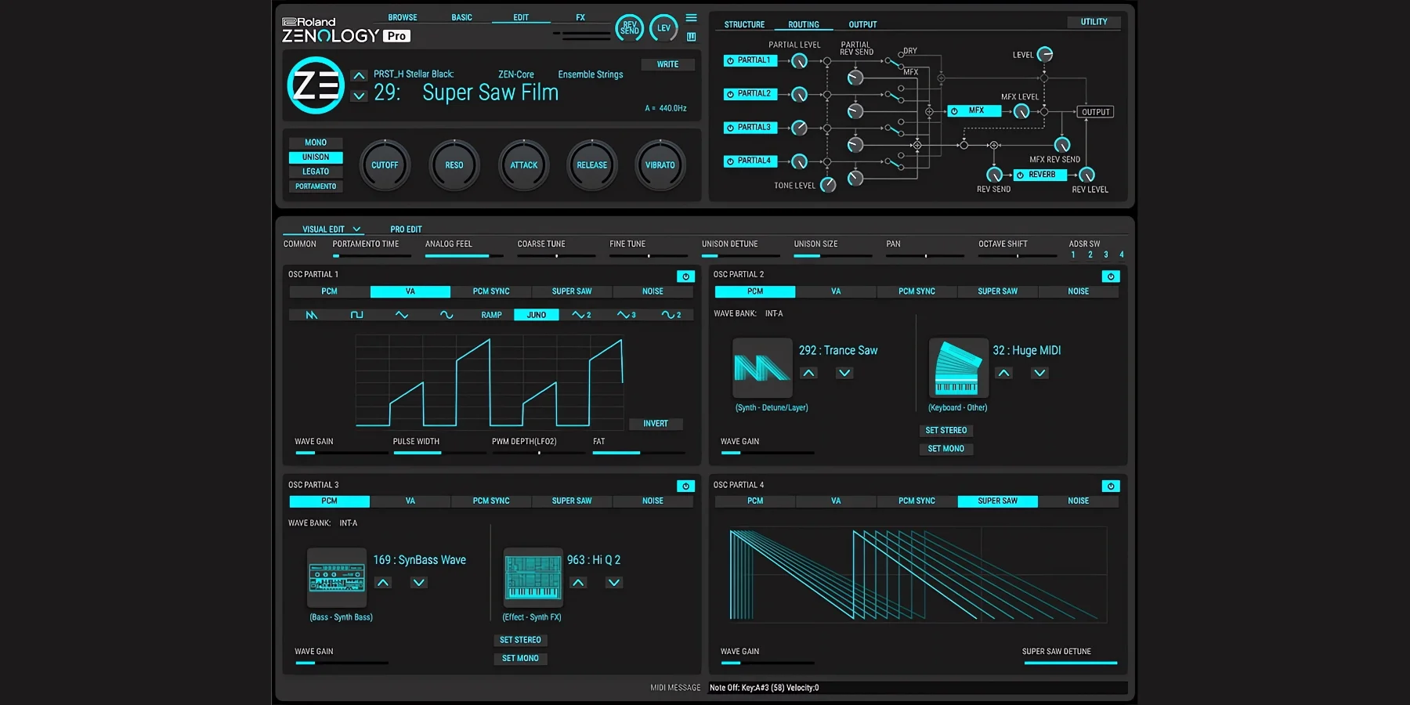The width and height of the screenshot is (1410, 705).
Task: Click the Partial 1 level knob
Action: point(799,60)
